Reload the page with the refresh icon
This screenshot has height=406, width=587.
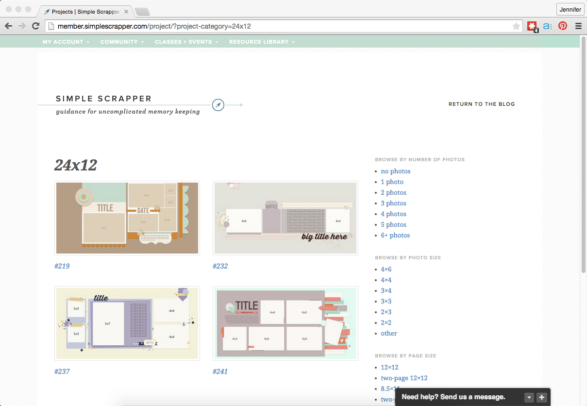tap(35, 26)
